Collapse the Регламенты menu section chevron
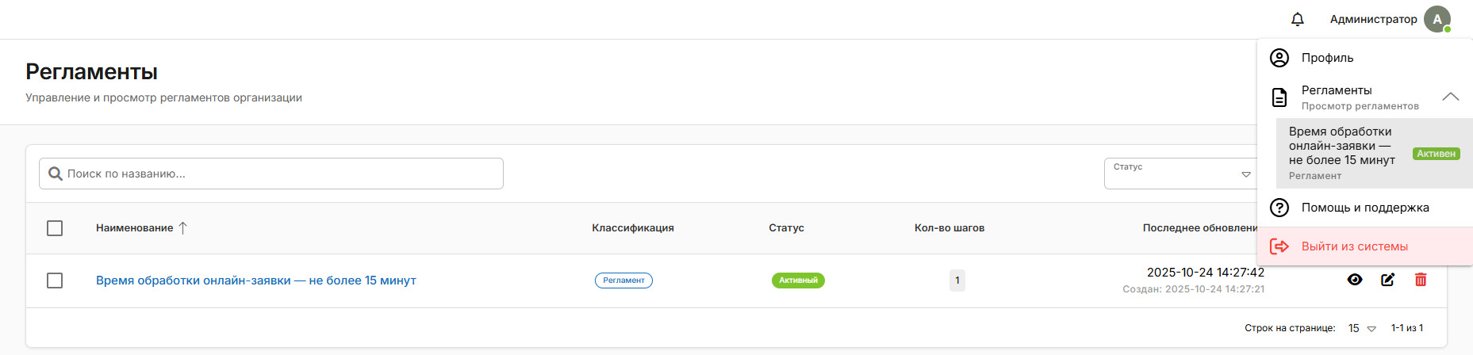 tap(1450, 97)
